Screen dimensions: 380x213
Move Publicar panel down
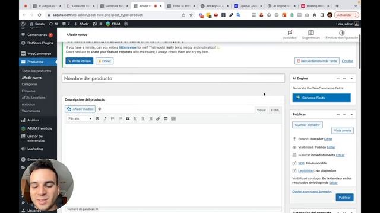344,114
